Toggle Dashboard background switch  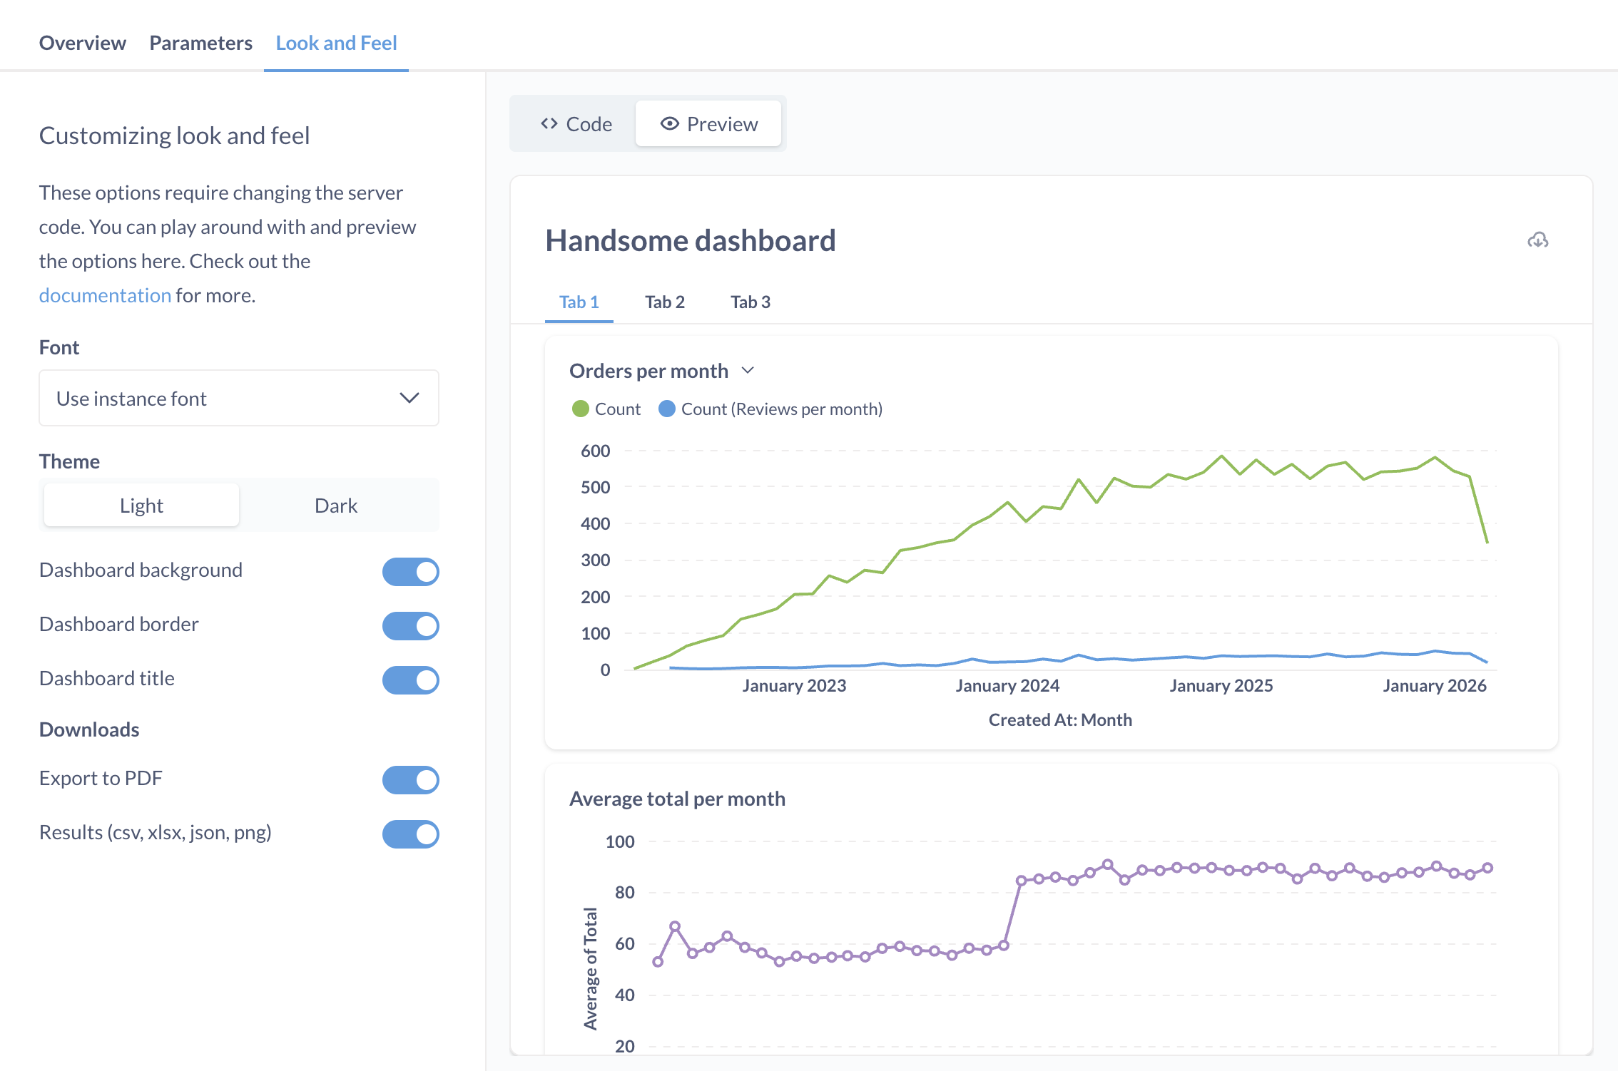410,572
